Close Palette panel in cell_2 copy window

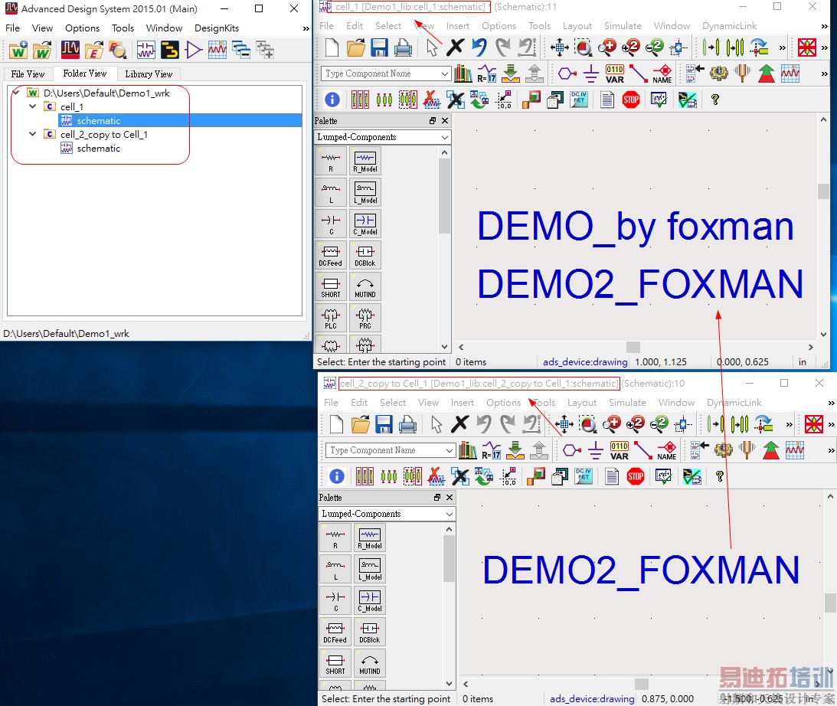pos(450,498)
